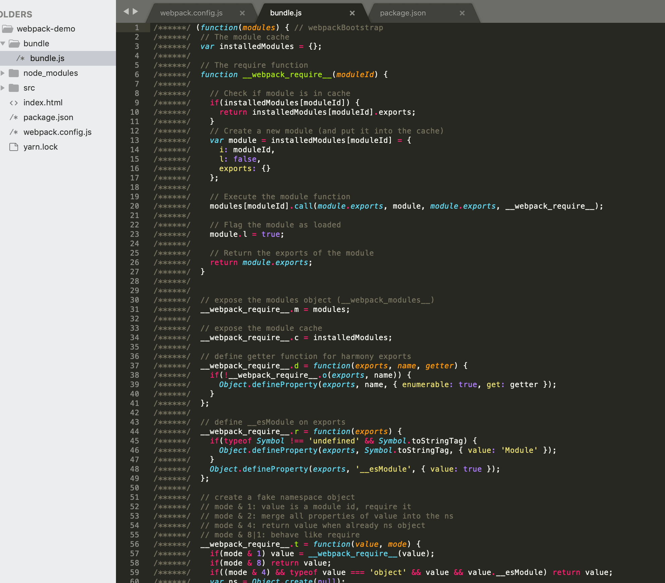Close the webpack.config.js tab
Viewport: 665px width, 583px height.
coord(242,13)
